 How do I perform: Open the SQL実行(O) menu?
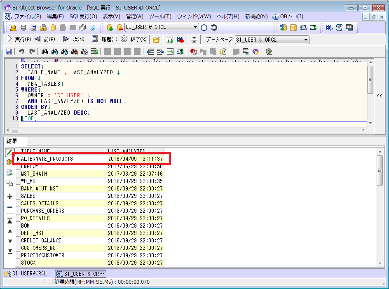tap(83, 16)
